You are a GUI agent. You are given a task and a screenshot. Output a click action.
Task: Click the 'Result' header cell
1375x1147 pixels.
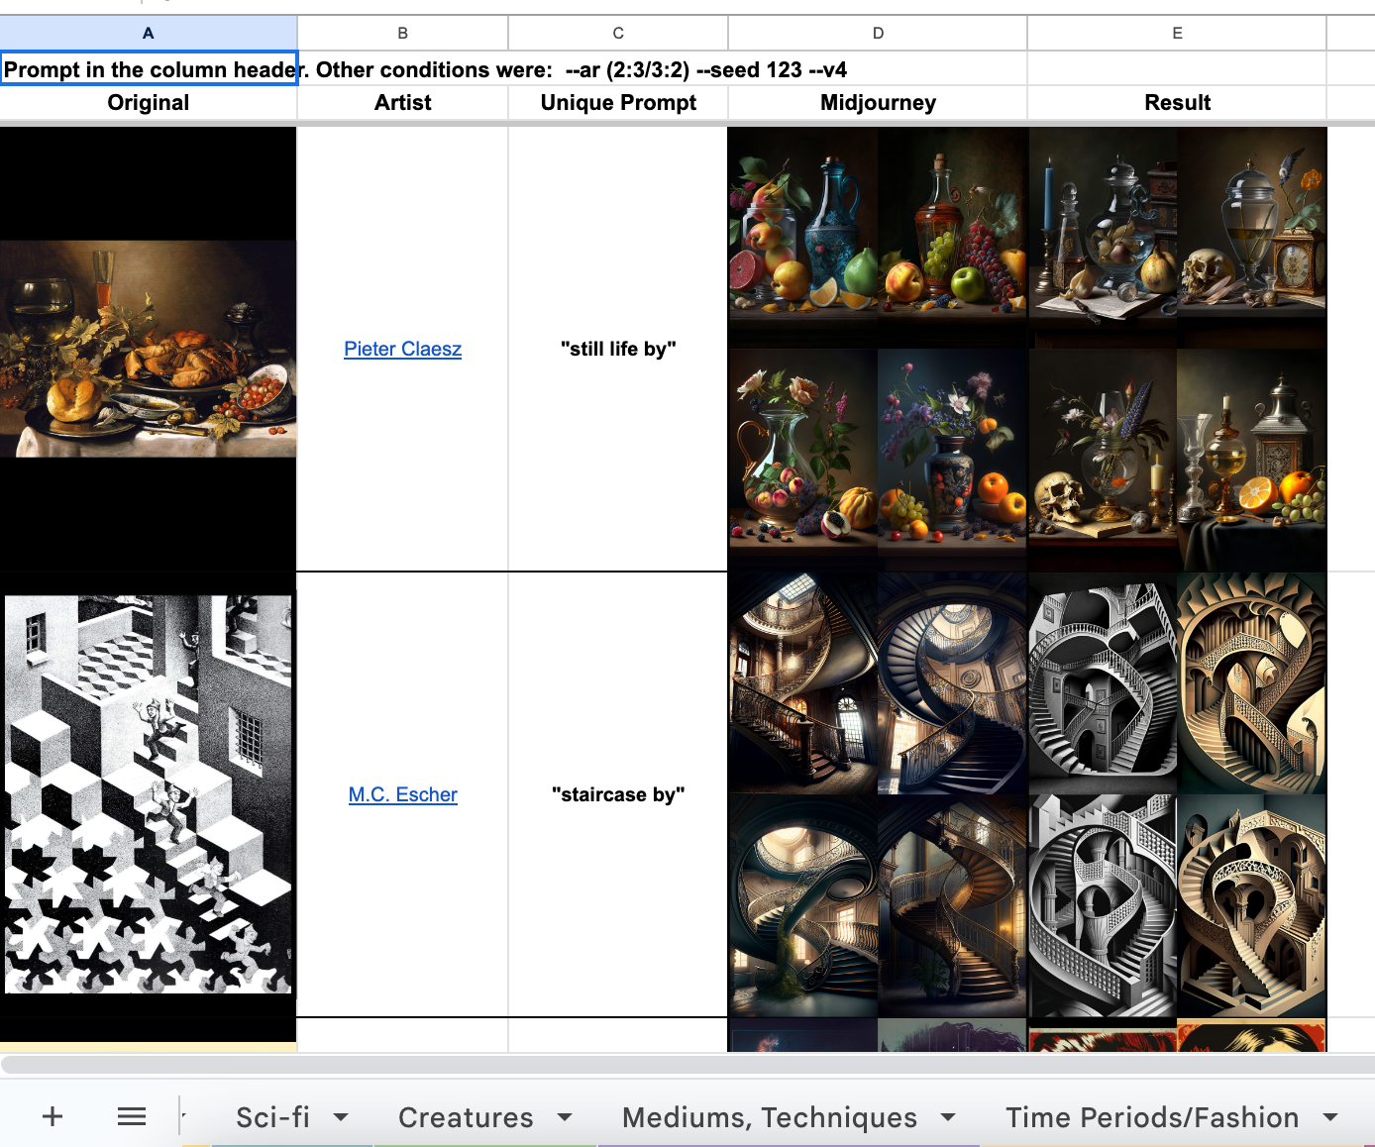pos(1177,103)
